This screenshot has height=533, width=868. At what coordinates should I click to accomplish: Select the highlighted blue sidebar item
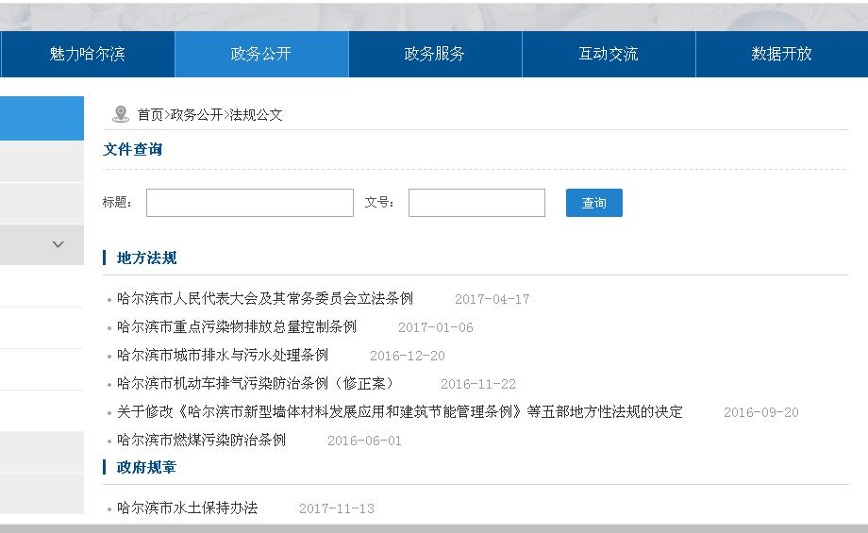tap(42, 118)
